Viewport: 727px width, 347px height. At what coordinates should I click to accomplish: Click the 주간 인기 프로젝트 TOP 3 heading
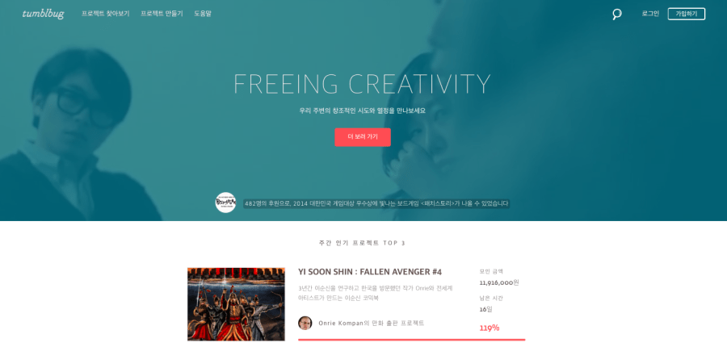pyautogui.click(x=362, y=243)
